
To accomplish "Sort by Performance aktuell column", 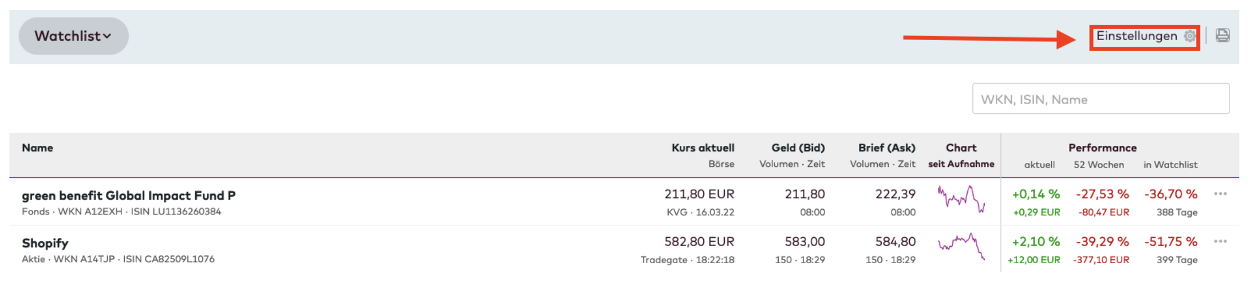I will tap(1039, 165).
